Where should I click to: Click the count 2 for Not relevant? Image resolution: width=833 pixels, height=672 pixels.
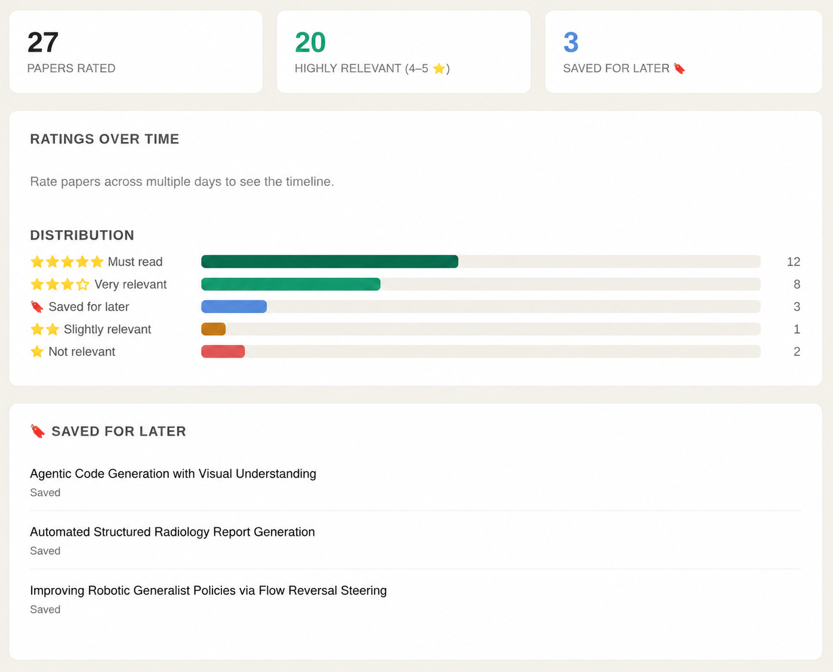coord(797,352)
